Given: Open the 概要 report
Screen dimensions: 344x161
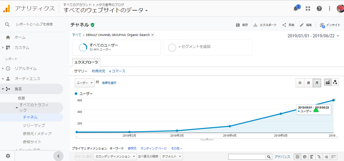Looking at the screenshot, I should click(21, 98).
